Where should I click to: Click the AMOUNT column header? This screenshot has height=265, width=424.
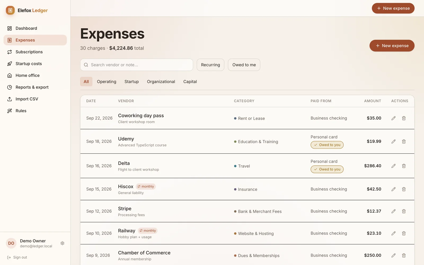[373, 101]
